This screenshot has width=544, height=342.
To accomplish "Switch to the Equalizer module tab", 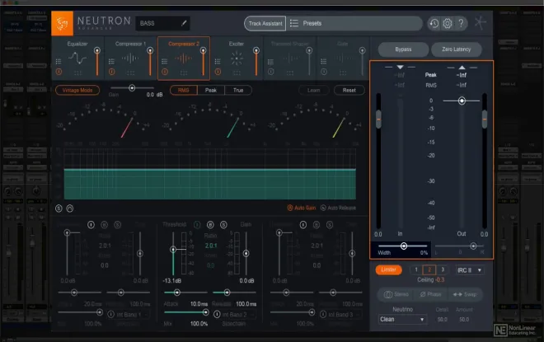I will (x=77, y=58).
